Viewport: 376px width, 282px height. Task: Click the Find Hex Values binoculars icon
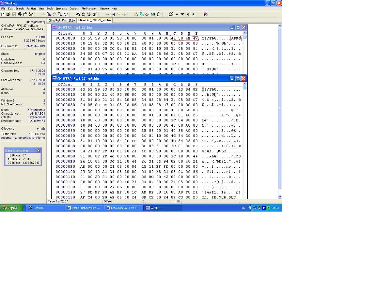coord(84,14)
